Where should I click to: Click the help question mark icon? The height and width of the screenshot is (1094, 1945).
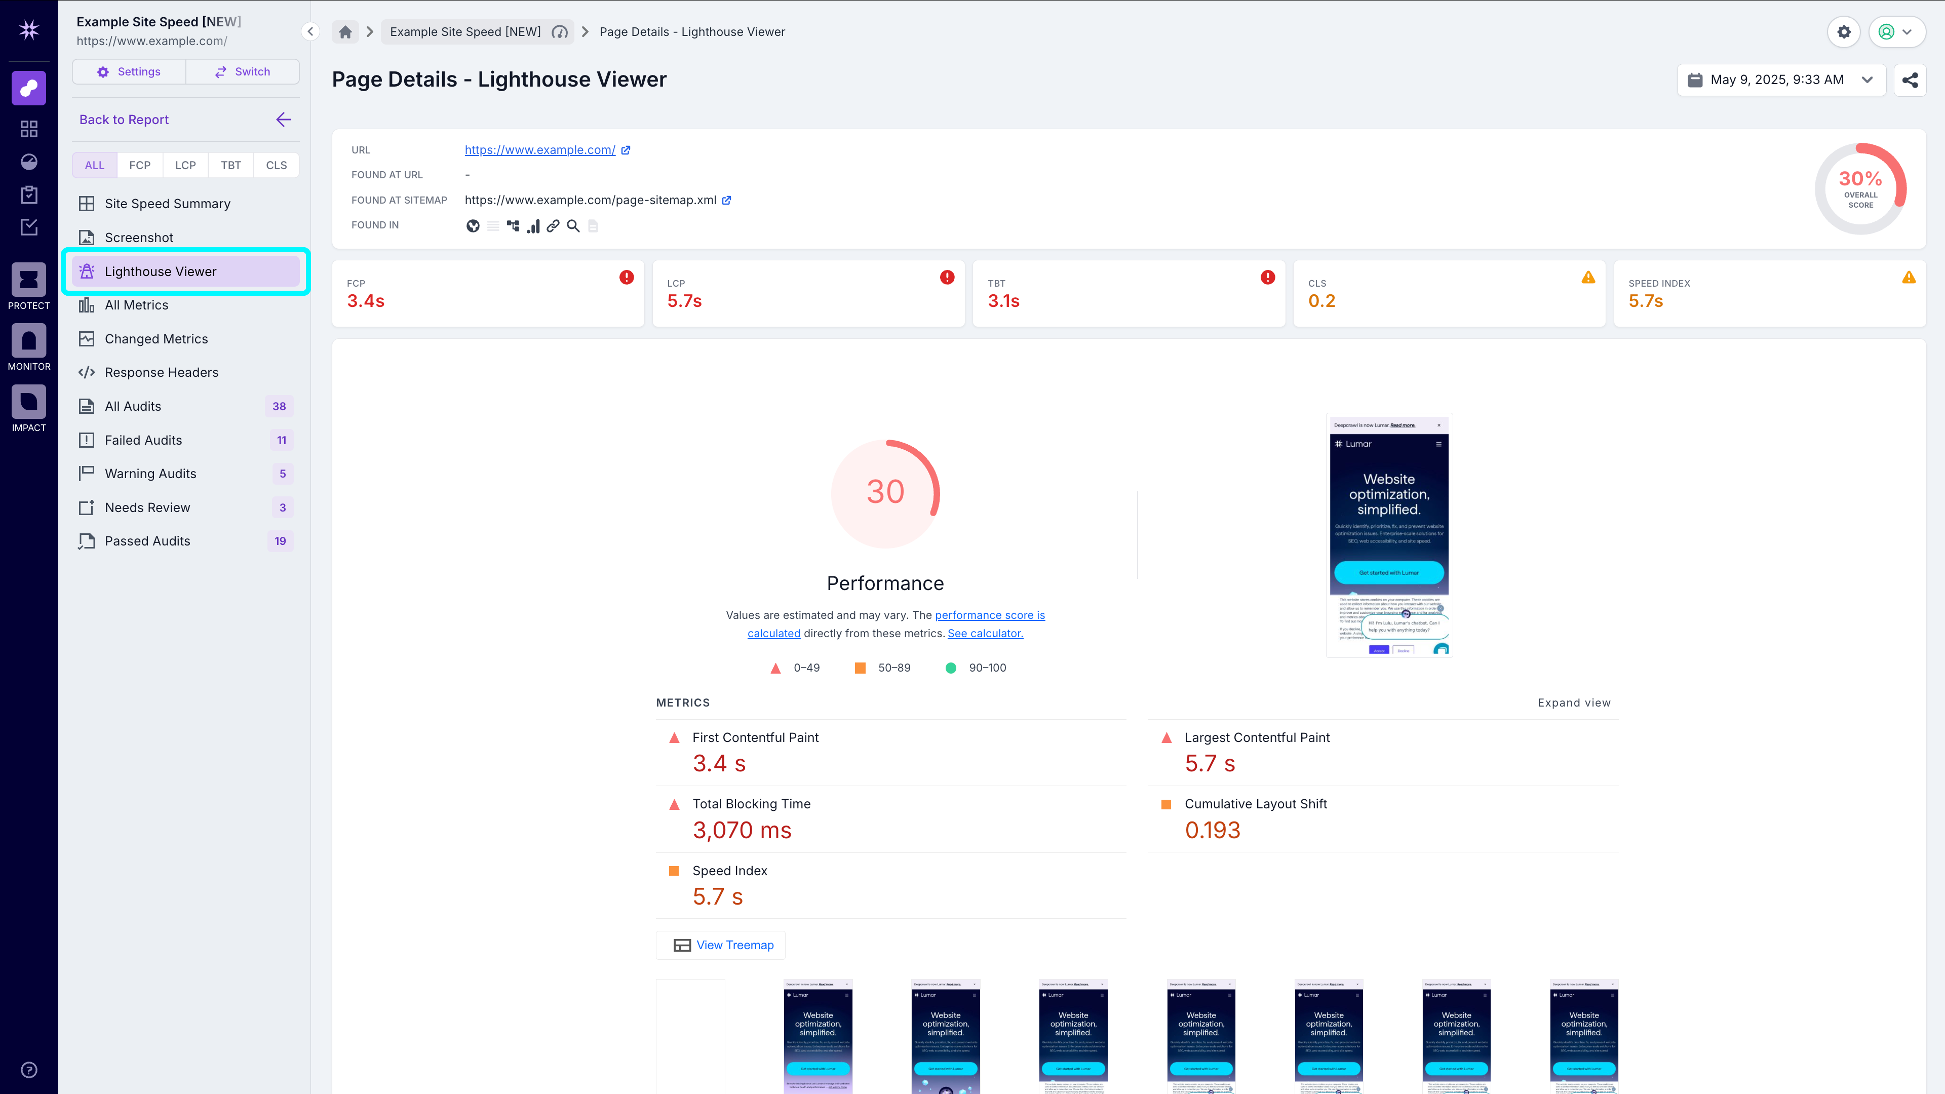tap(29, 1070)
